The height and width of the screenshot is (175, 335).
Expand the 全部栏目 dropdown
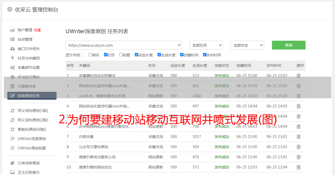pyautogui.click(x=206, y=45)
